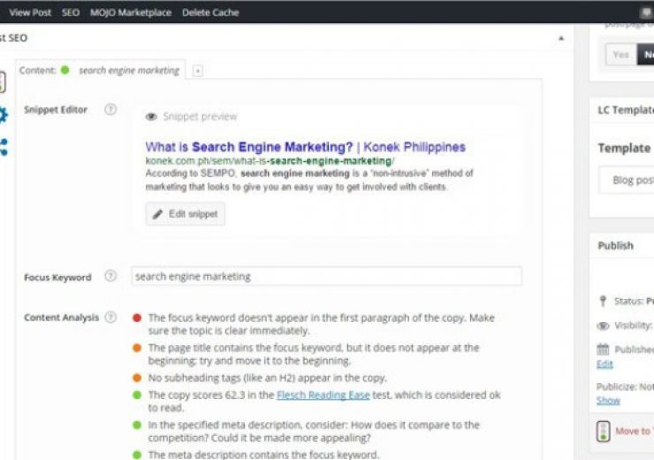This screenshot has height=460, width=654.
Task: Click the Content Analysis help question icon
Action: (110, 318)
